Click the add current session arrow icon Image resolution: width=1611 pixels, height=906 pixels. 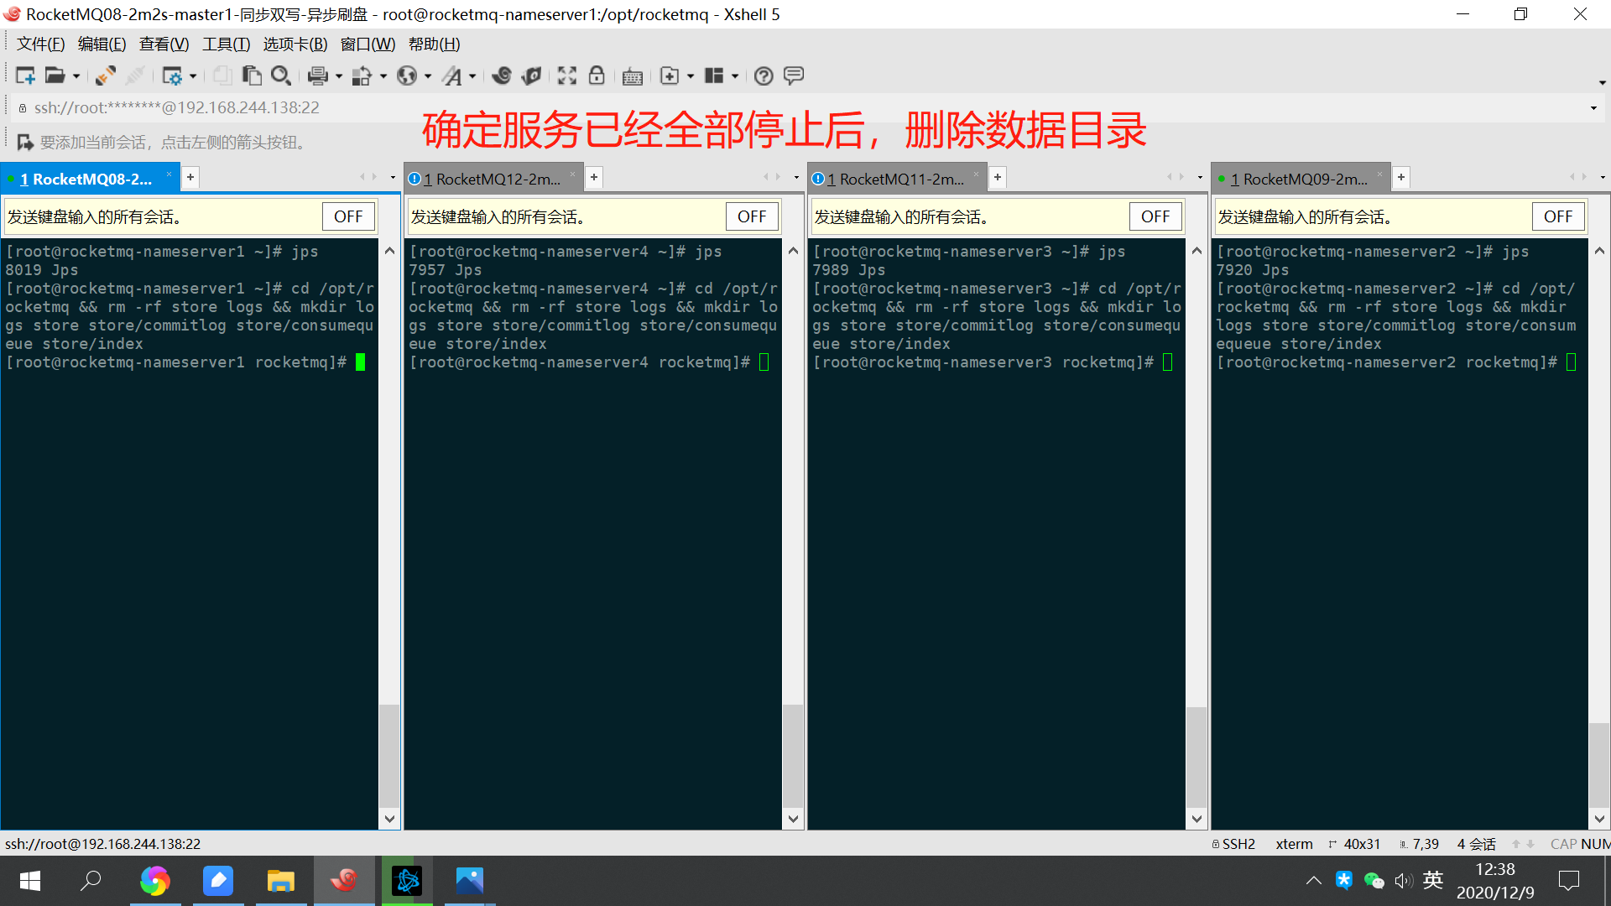tap(25, 142)
